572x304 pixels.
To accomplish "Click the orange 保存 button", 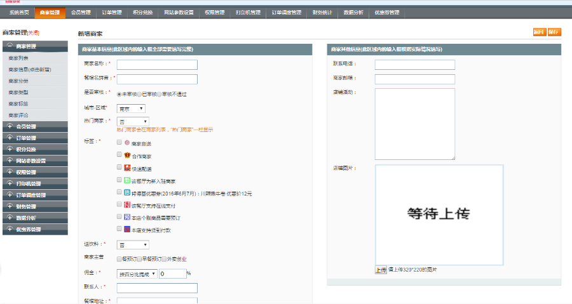I will 554,32.
